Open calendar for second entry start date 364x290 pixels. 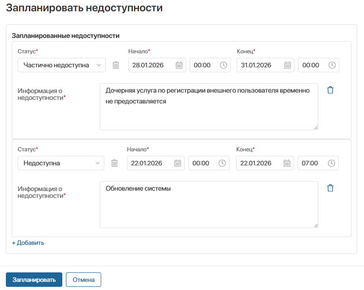point(177,163)
